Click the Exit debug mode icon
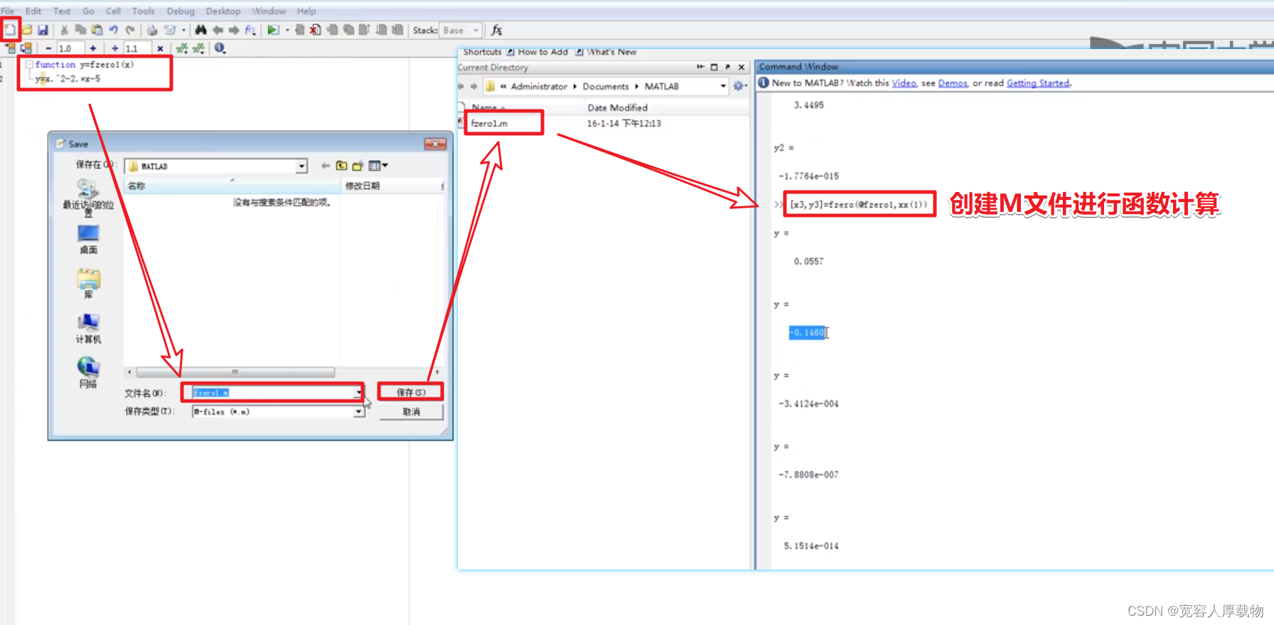 [x=397, y=30]
